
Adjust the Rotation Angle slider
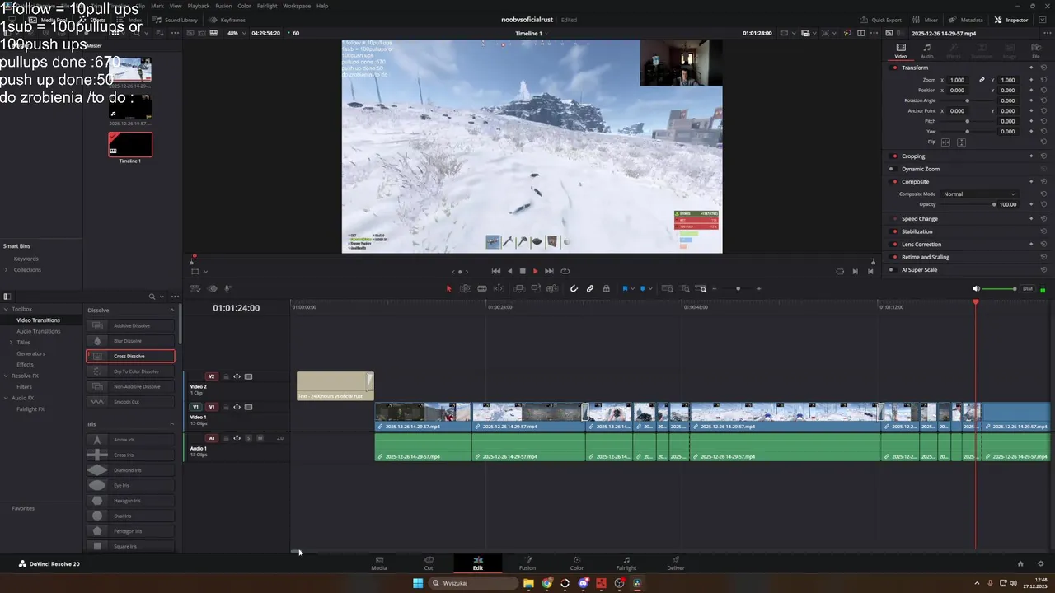967,100
